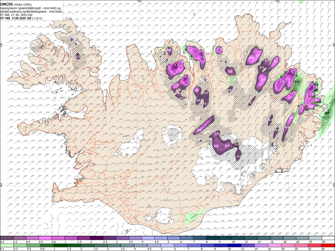Viewport: 335px width, 251px height.
Task: Click the 3.1 snowfall value on the map
Action: pos(176,65)
